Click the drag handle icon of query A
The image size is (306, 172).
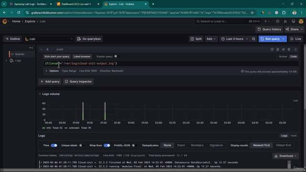click(295, 49)
